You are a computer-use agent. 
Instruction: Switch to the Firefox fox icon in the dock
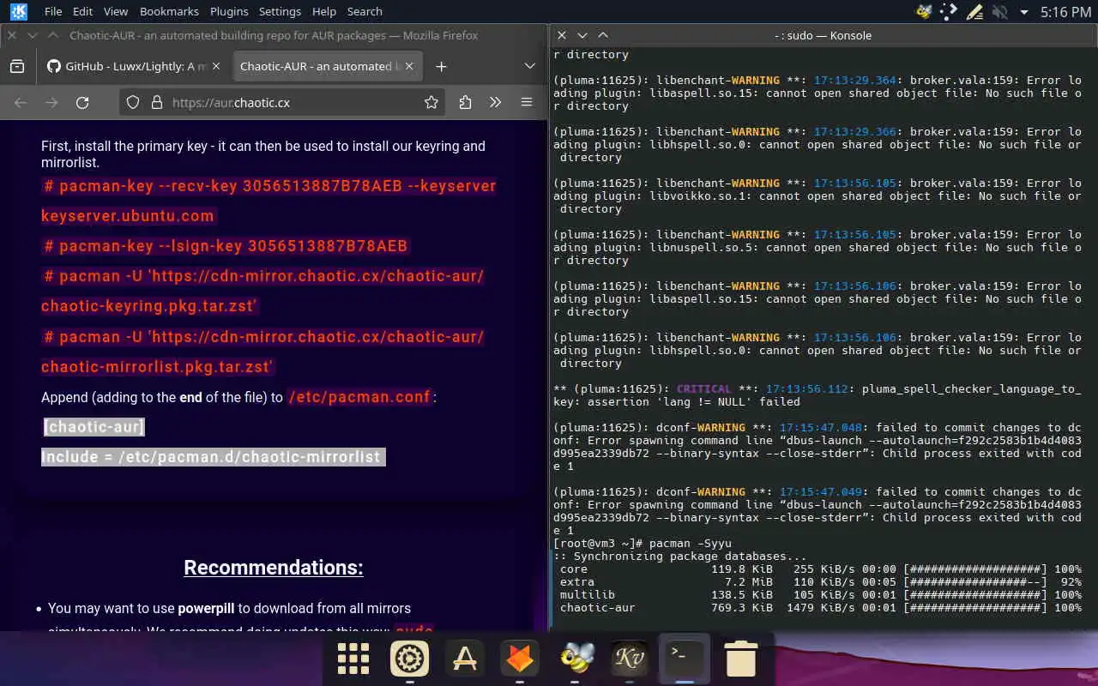(520, 659)
